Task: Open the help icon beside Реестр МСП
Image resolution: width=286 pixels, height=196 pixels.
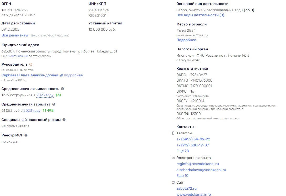Action: pyautogui.click(x=26, y=135)
